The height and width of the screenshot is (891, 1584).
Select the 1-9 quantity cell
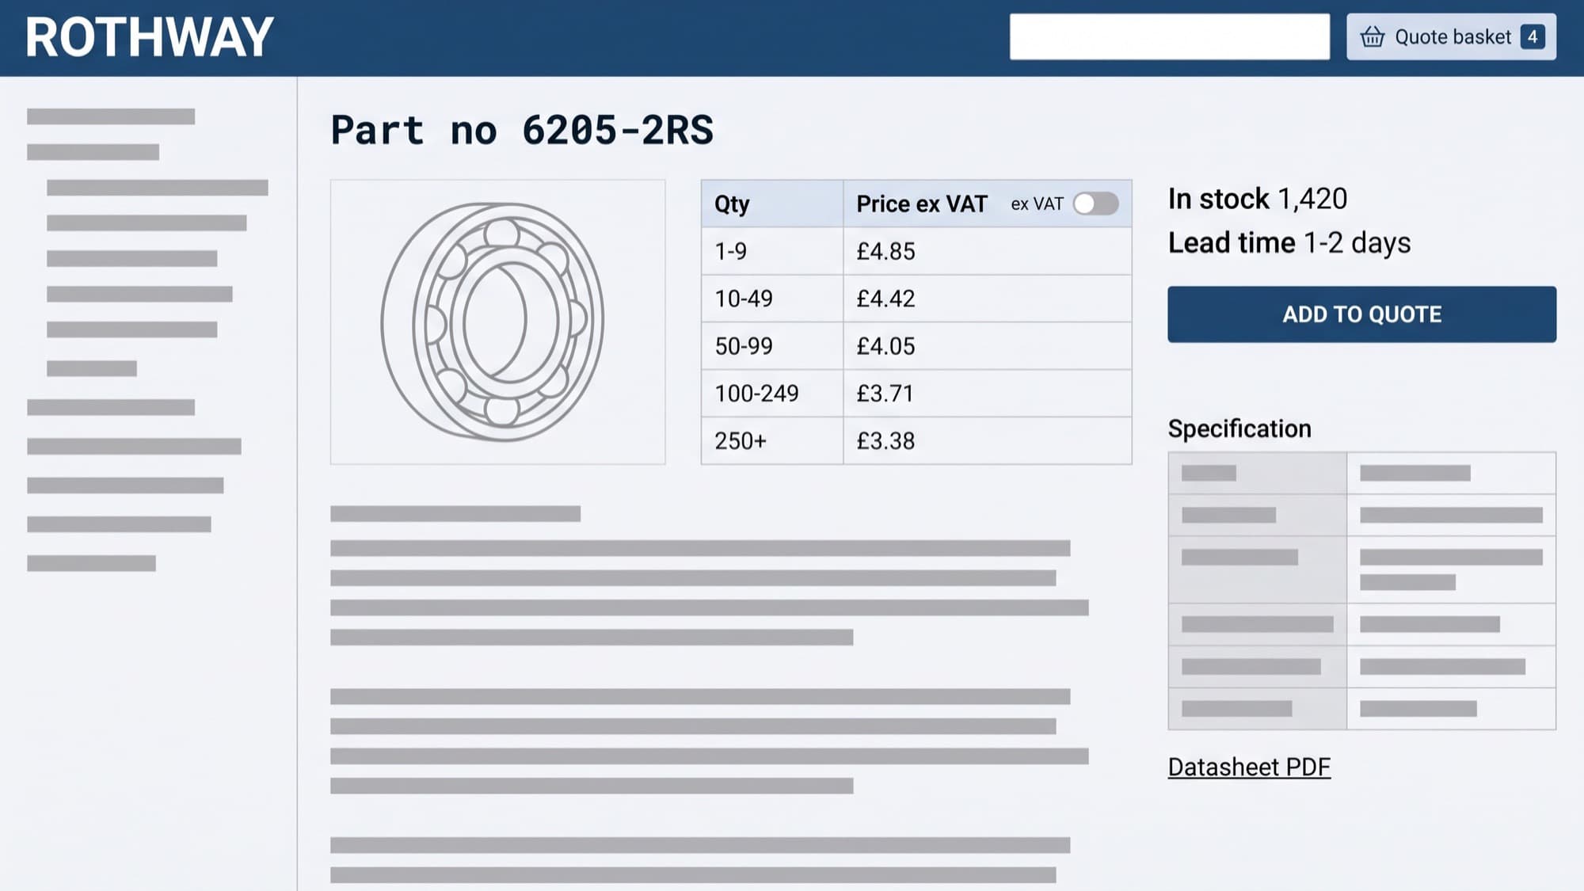point(772,251)
